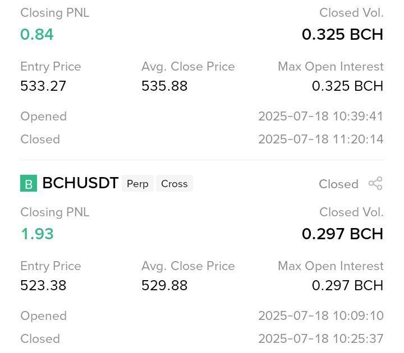
Task: Click the average close price 529.88
Action: (164, 285)
